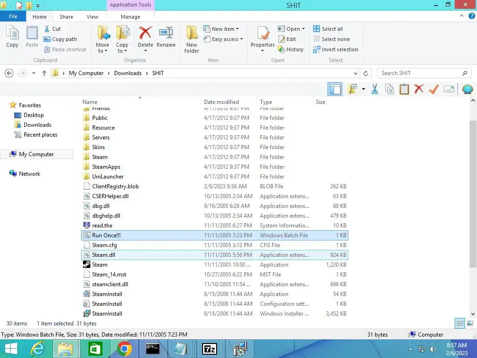The height and width of the screenshot is (358, 477).
Task: Cut the selected file using the ribbon scissors
Action: click(x=52, y=29)
